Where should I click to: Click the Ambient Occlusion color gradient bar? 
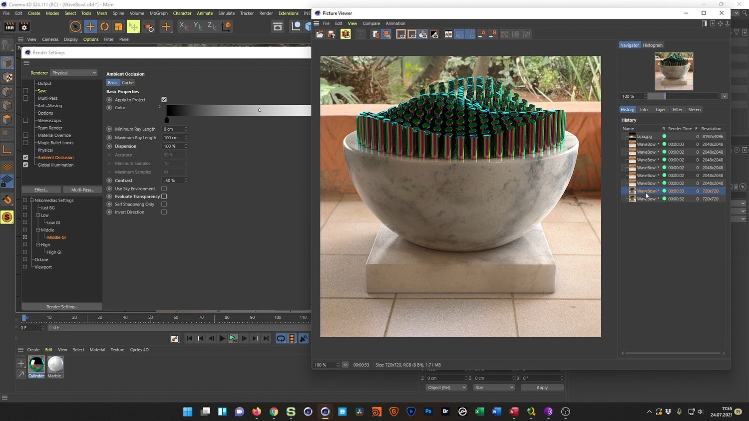coord(239,110)
